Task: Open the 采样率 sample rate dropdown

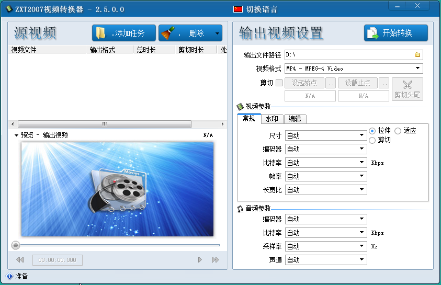Action: point(326,246)
